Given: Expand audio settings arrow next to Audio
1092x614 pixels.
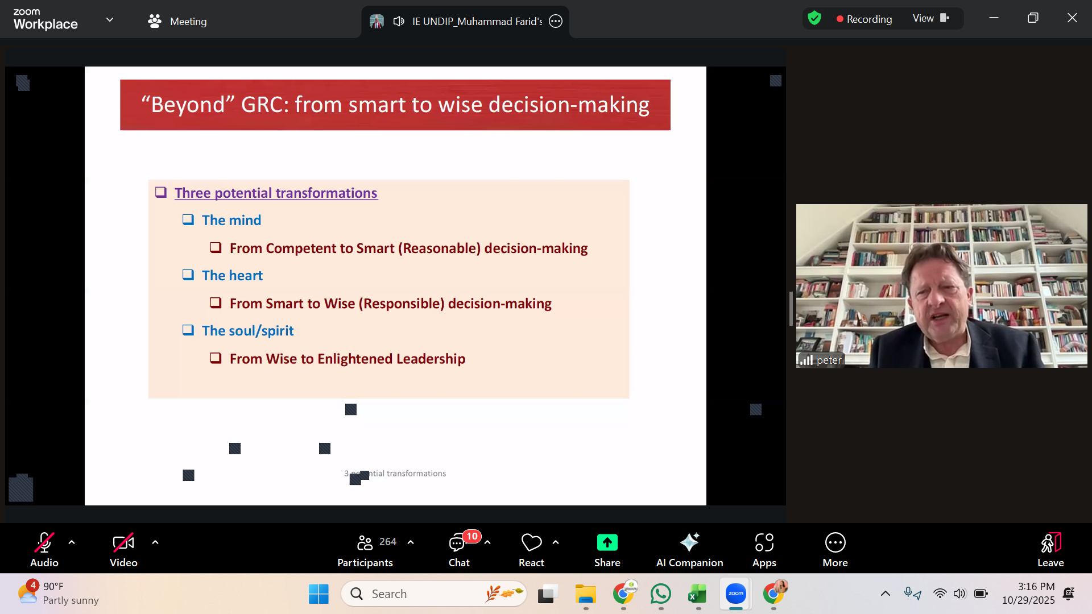Looking at the screenshot, I should (x=72, y=542).
